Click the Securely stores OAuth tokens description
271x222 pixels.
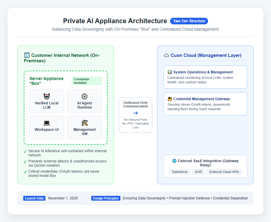click(199, 107)
